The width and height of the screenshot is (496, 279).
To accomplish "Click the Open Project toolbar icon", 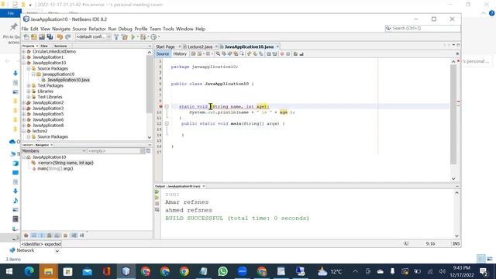I will coord(42,37).
